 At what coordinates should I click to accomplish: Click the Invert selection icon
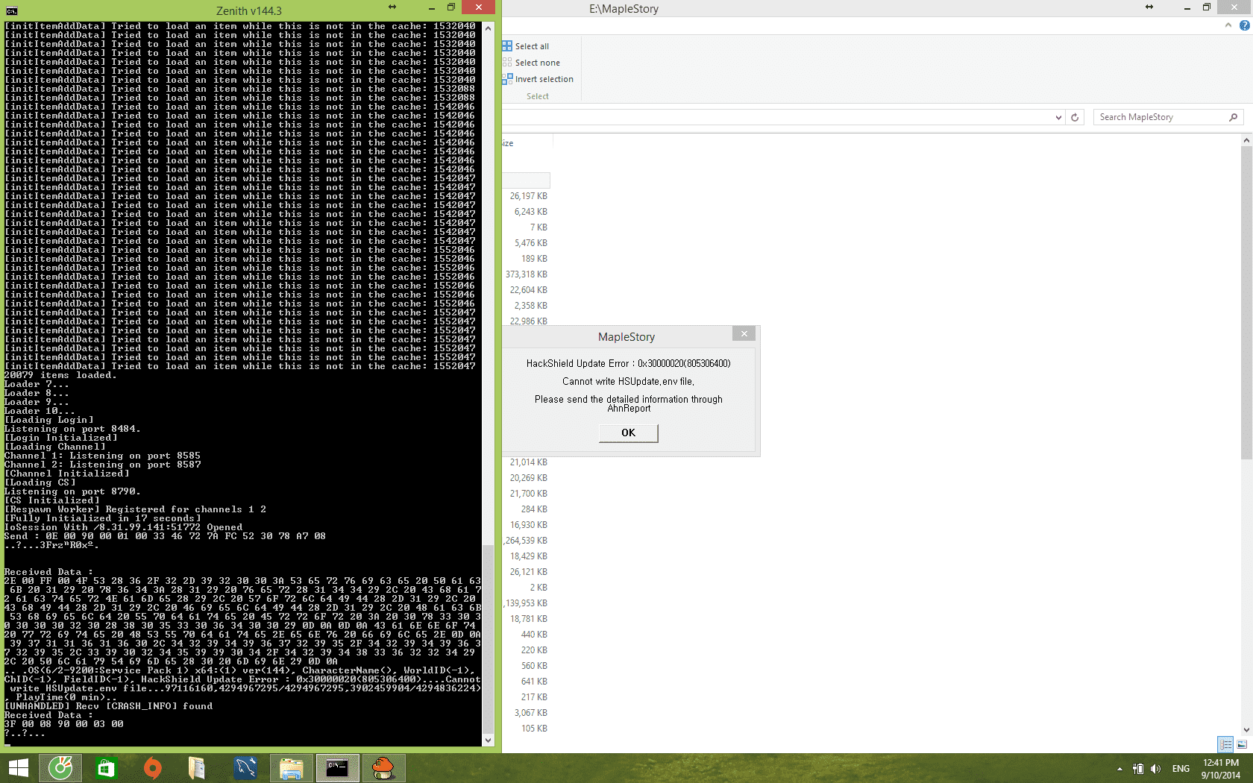pyautogui.click(x=507, y=79)
